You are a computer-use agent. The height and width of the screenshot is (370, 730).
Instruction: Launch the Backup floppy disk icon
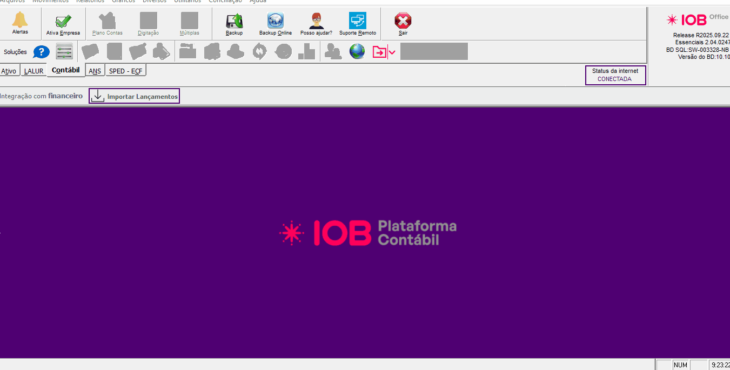coord(234,22)
